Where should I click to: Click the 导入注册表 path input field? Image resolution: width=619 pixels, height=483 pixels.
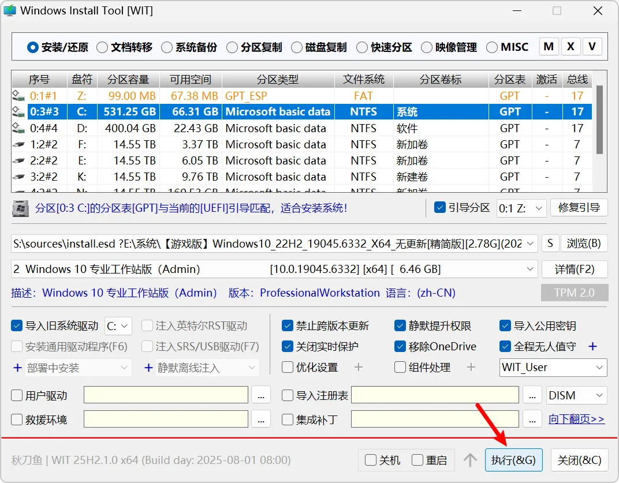[x=435, y=395]
